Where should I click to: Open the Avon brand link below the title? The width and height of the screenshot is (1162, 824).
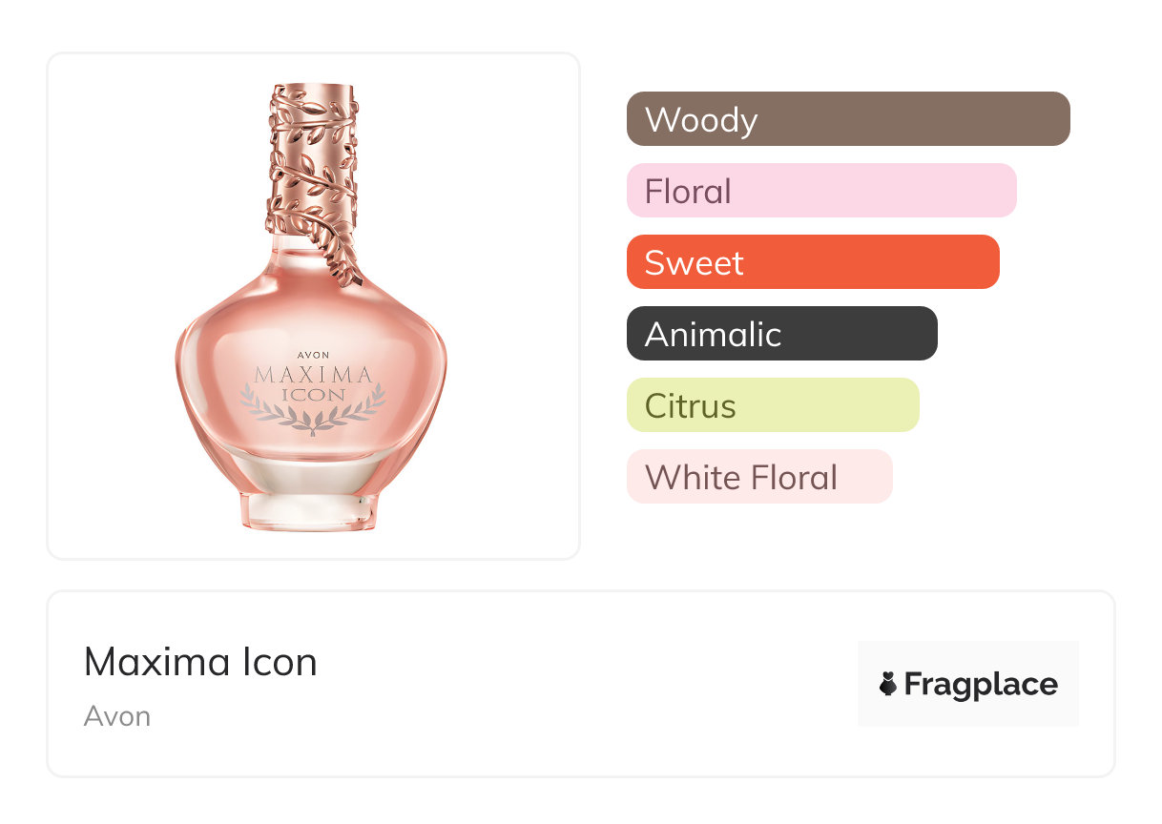coord(117,716)
